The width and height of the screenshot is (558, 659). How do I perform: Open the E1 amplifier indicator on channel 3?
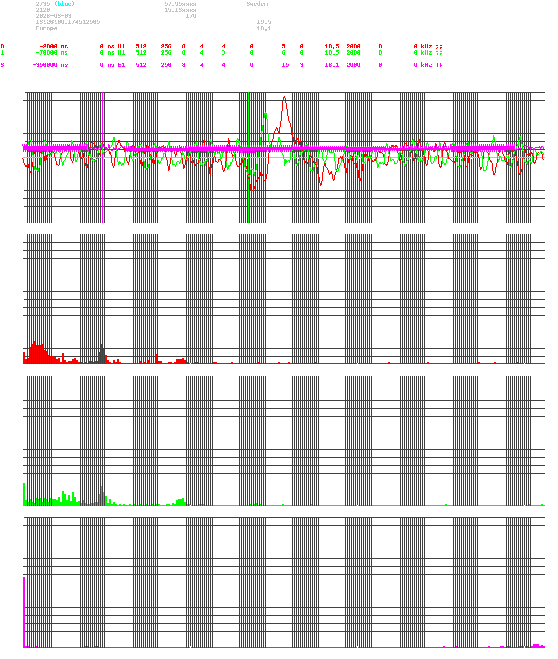click(x=121, y=65)
